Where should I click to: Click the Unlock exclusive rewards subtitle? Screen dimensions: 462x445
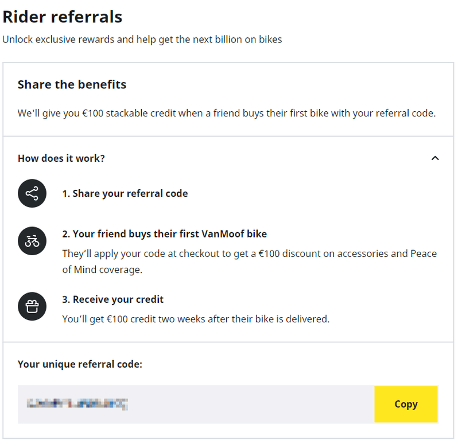(x=142, y=40)
